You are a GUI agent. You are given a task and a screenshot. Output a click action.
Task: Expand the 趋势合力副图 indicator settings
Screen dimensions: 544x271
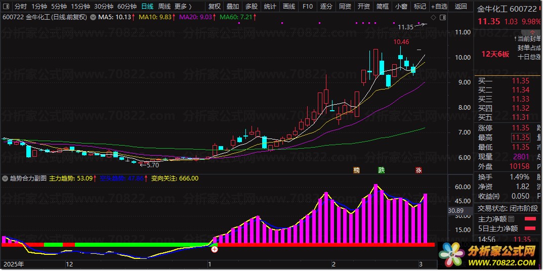click(x=5, y=178)
